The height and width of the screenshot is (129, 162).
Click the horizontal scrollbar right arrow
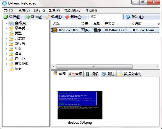coord(157,66)
